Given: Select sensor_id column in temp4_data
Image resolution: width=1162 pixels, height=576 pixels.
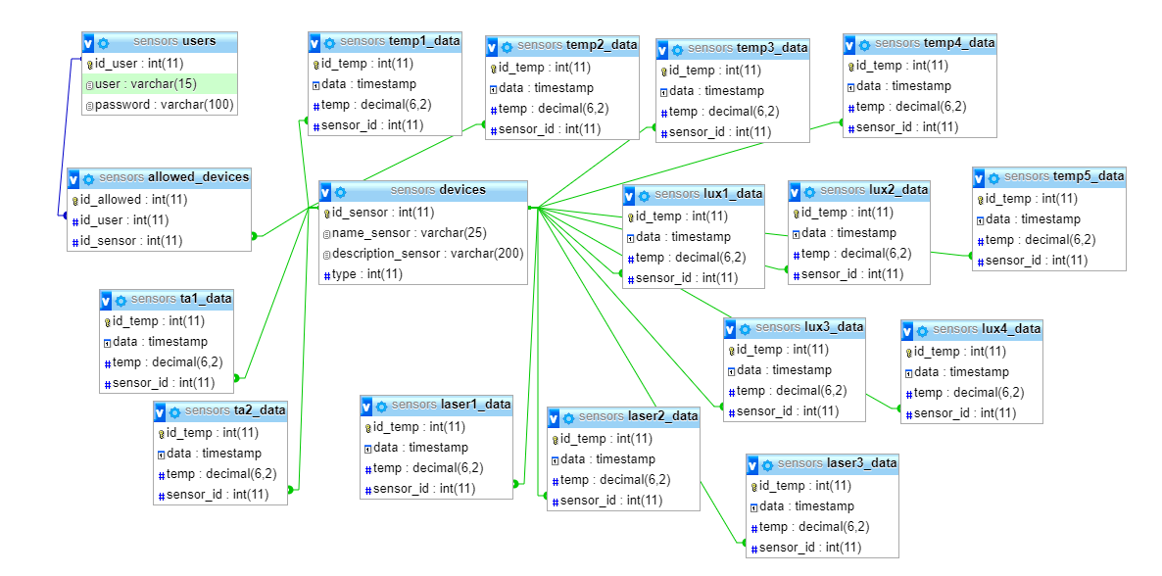Looking at the screenshot, I should click(919, 126).
